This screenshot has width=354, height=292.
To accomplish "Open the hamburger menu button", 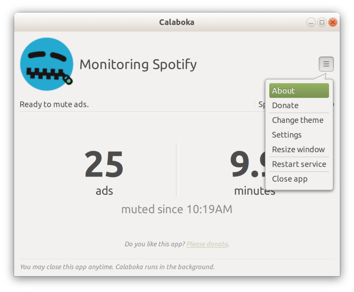I will pos(326,64).
